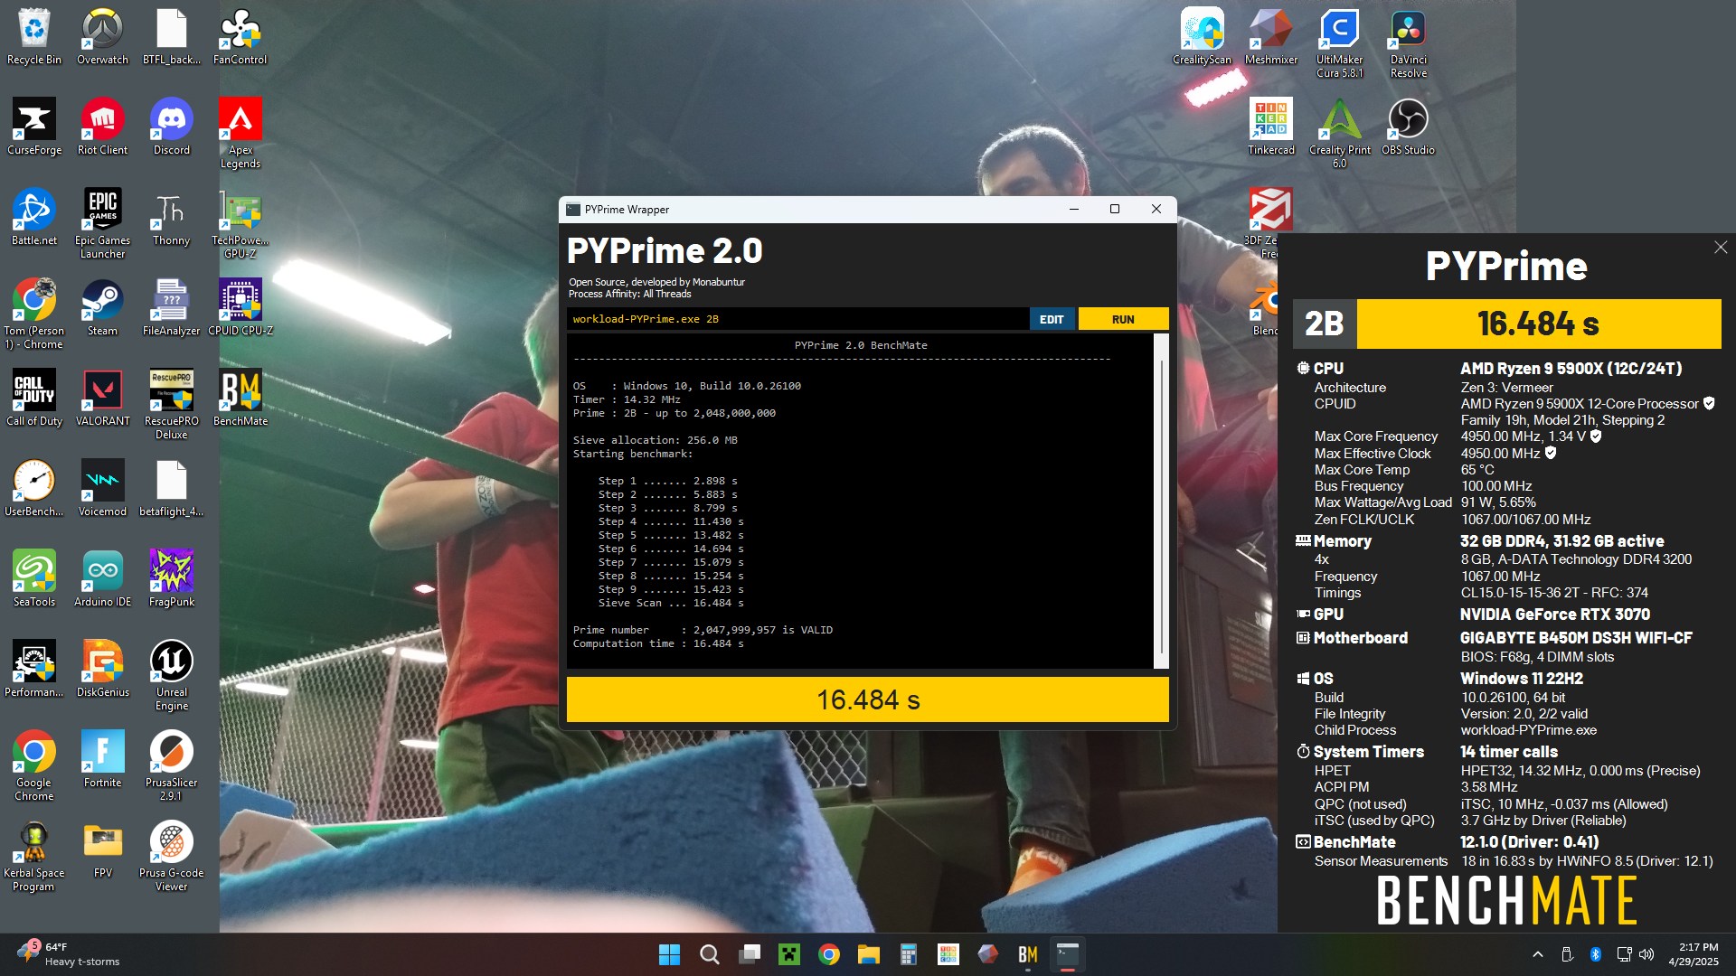Select the FanControl desktop icon

coord(240,37)
